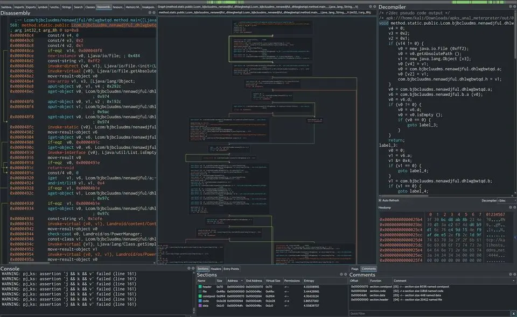
Task: Close the Console panel with its close icon
Action: [193, 268]
